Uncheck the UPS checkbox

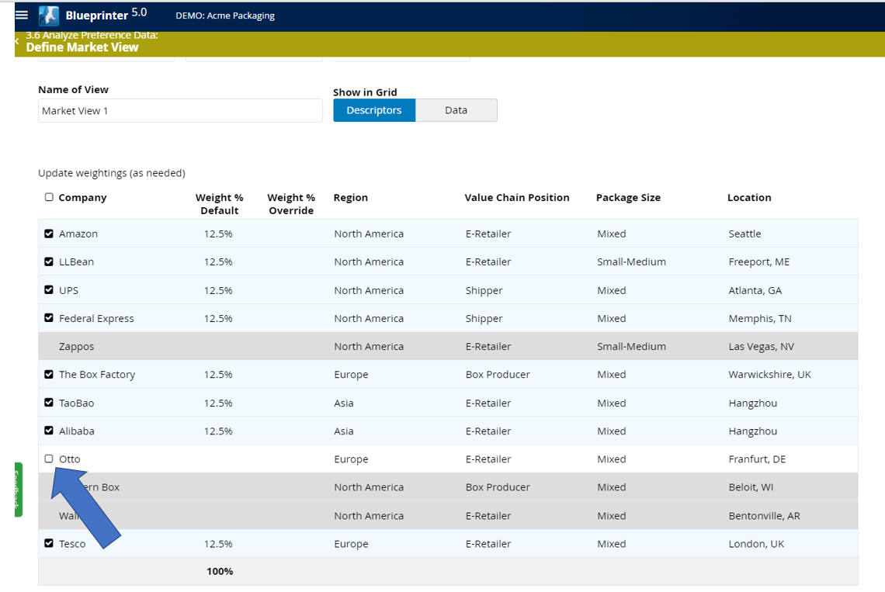pyautogui.click(x=49, y=290)
